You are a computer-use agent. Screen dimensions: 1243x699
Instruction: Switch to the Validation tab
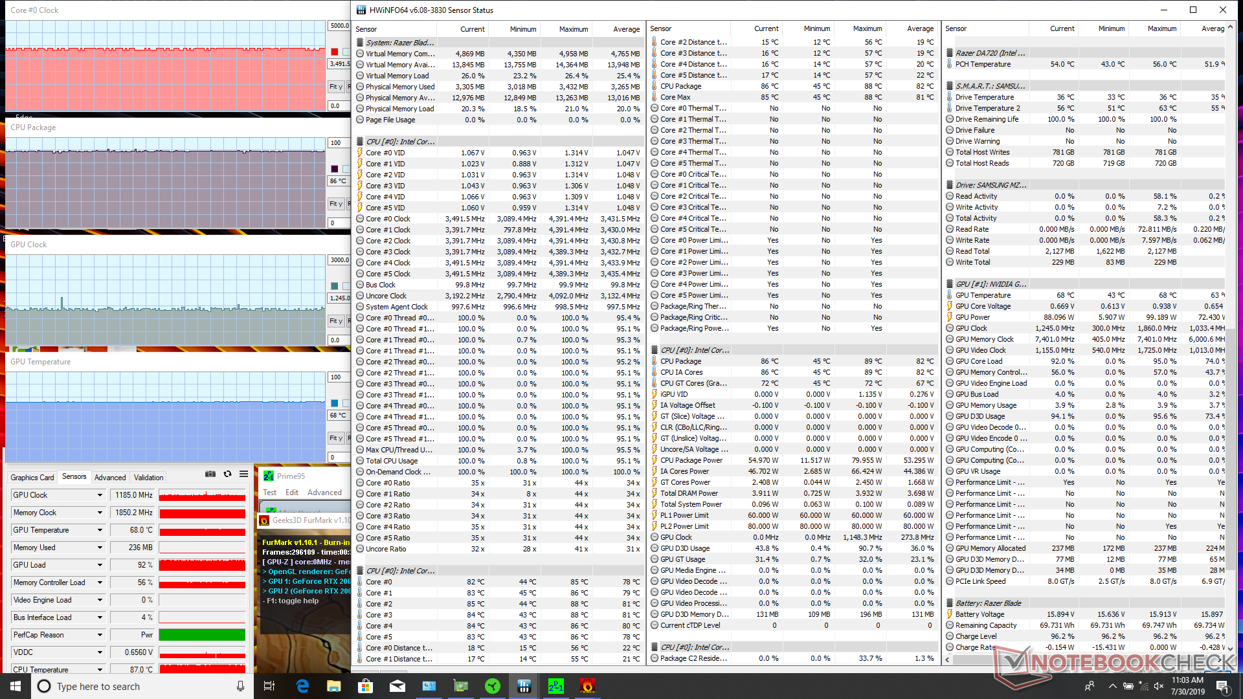click(148, 478)
